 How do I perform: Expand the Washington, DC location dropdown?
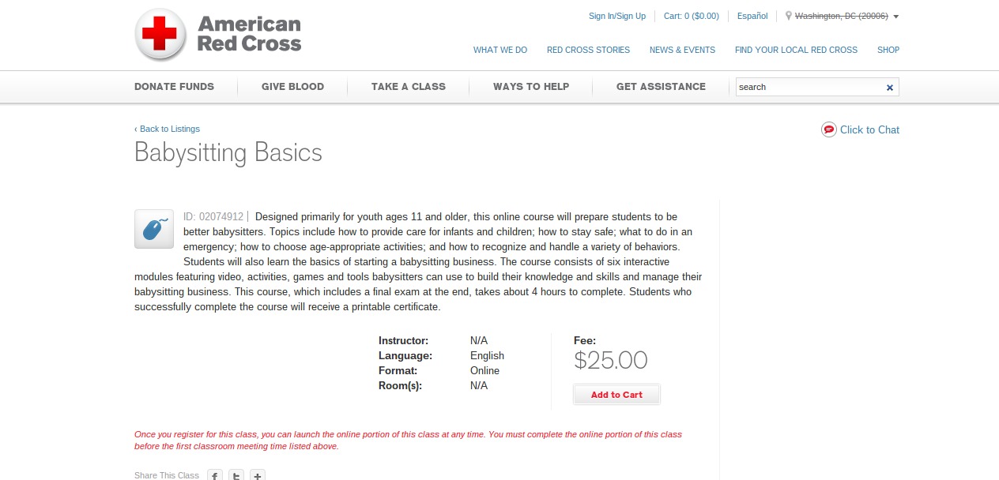895,17
